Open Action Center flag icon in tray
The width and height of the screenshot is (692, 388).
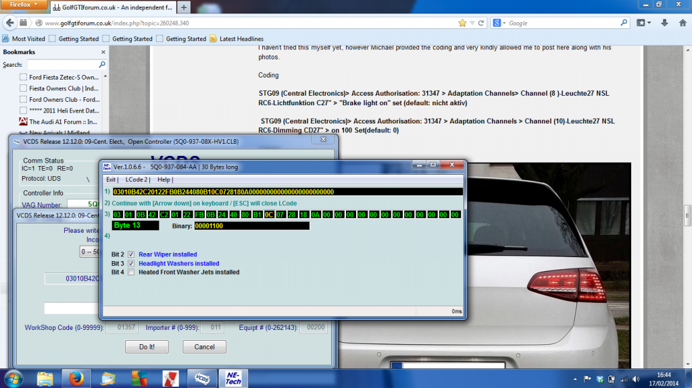click(x=587, y=379)
